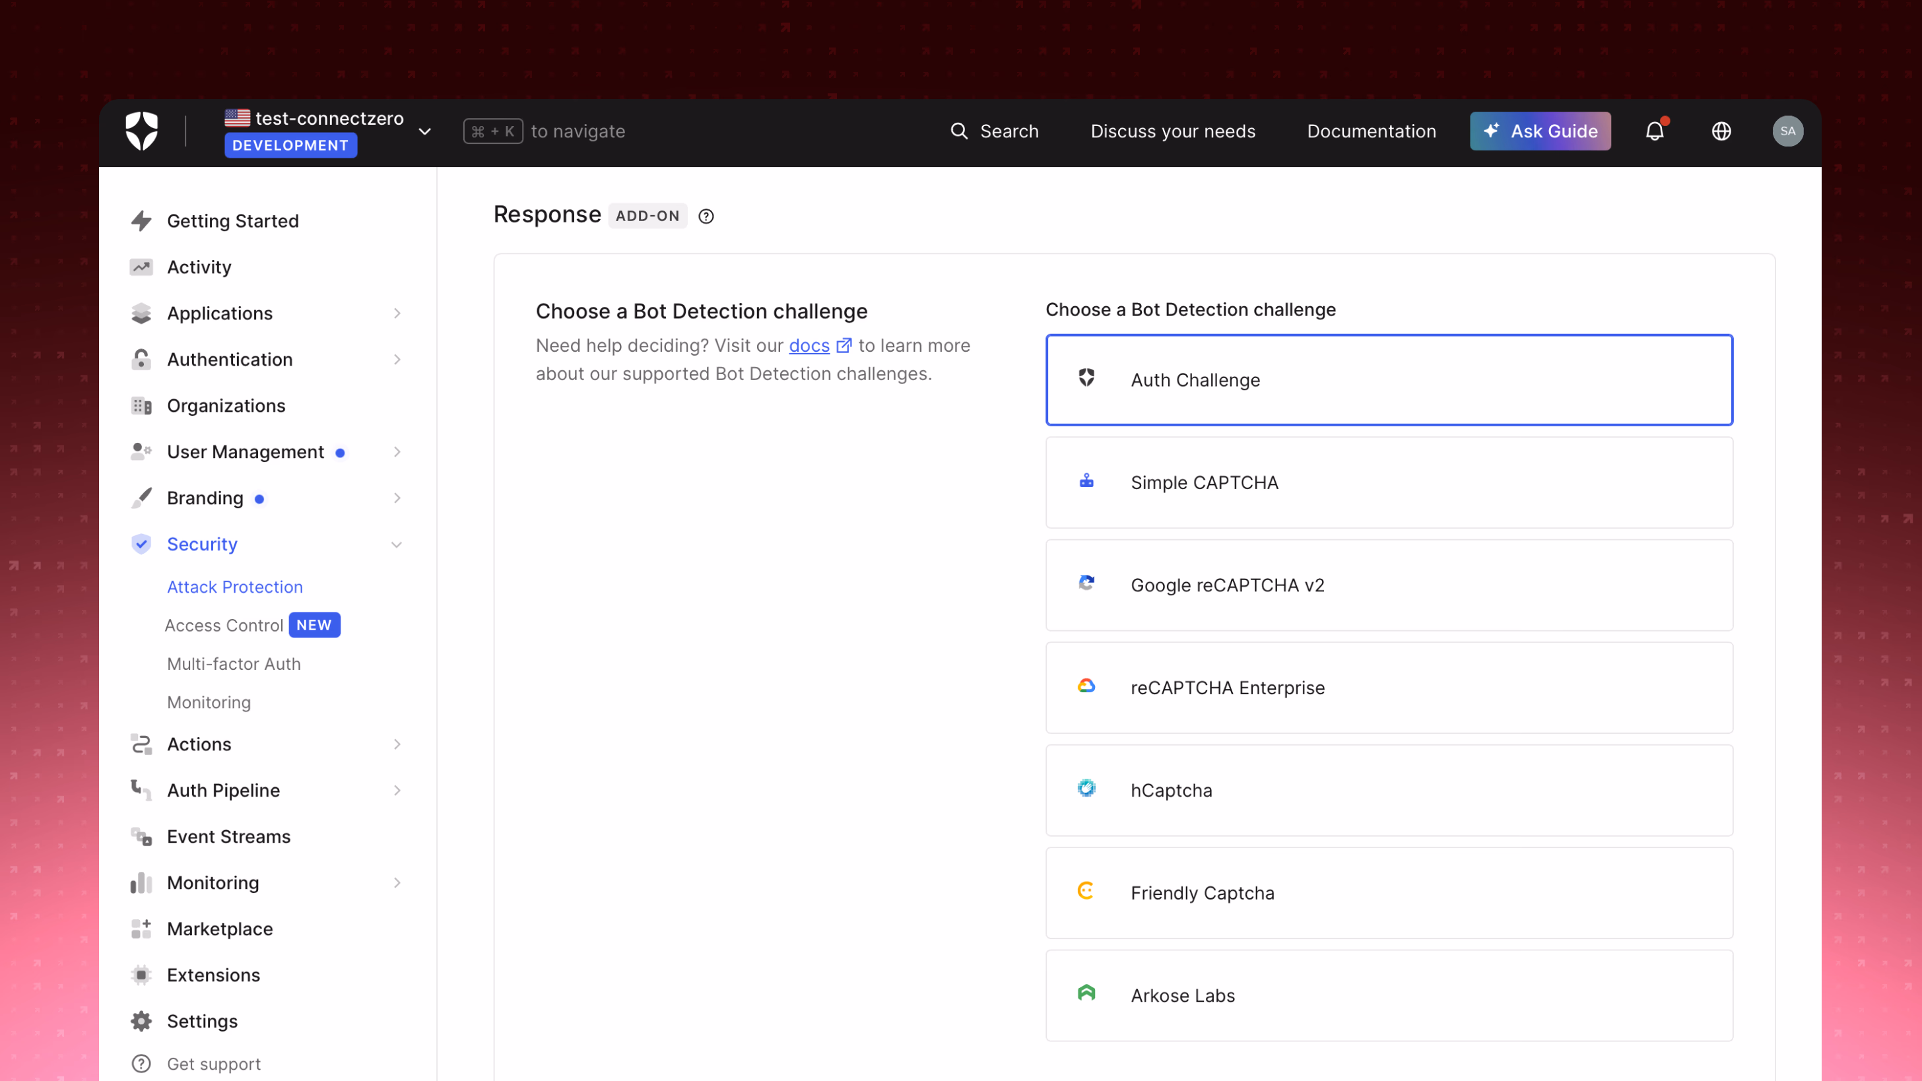This screenshot has height=1081, width=1922.
Task: Open the Get support link
Action: click(214, 1065)
